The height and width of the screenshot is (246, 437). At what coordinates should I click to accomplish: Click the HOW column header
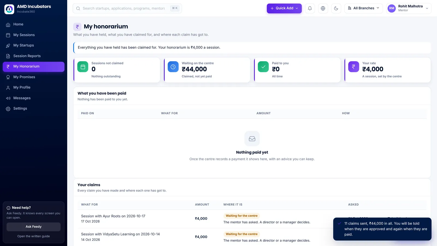[x=346, y=113]
